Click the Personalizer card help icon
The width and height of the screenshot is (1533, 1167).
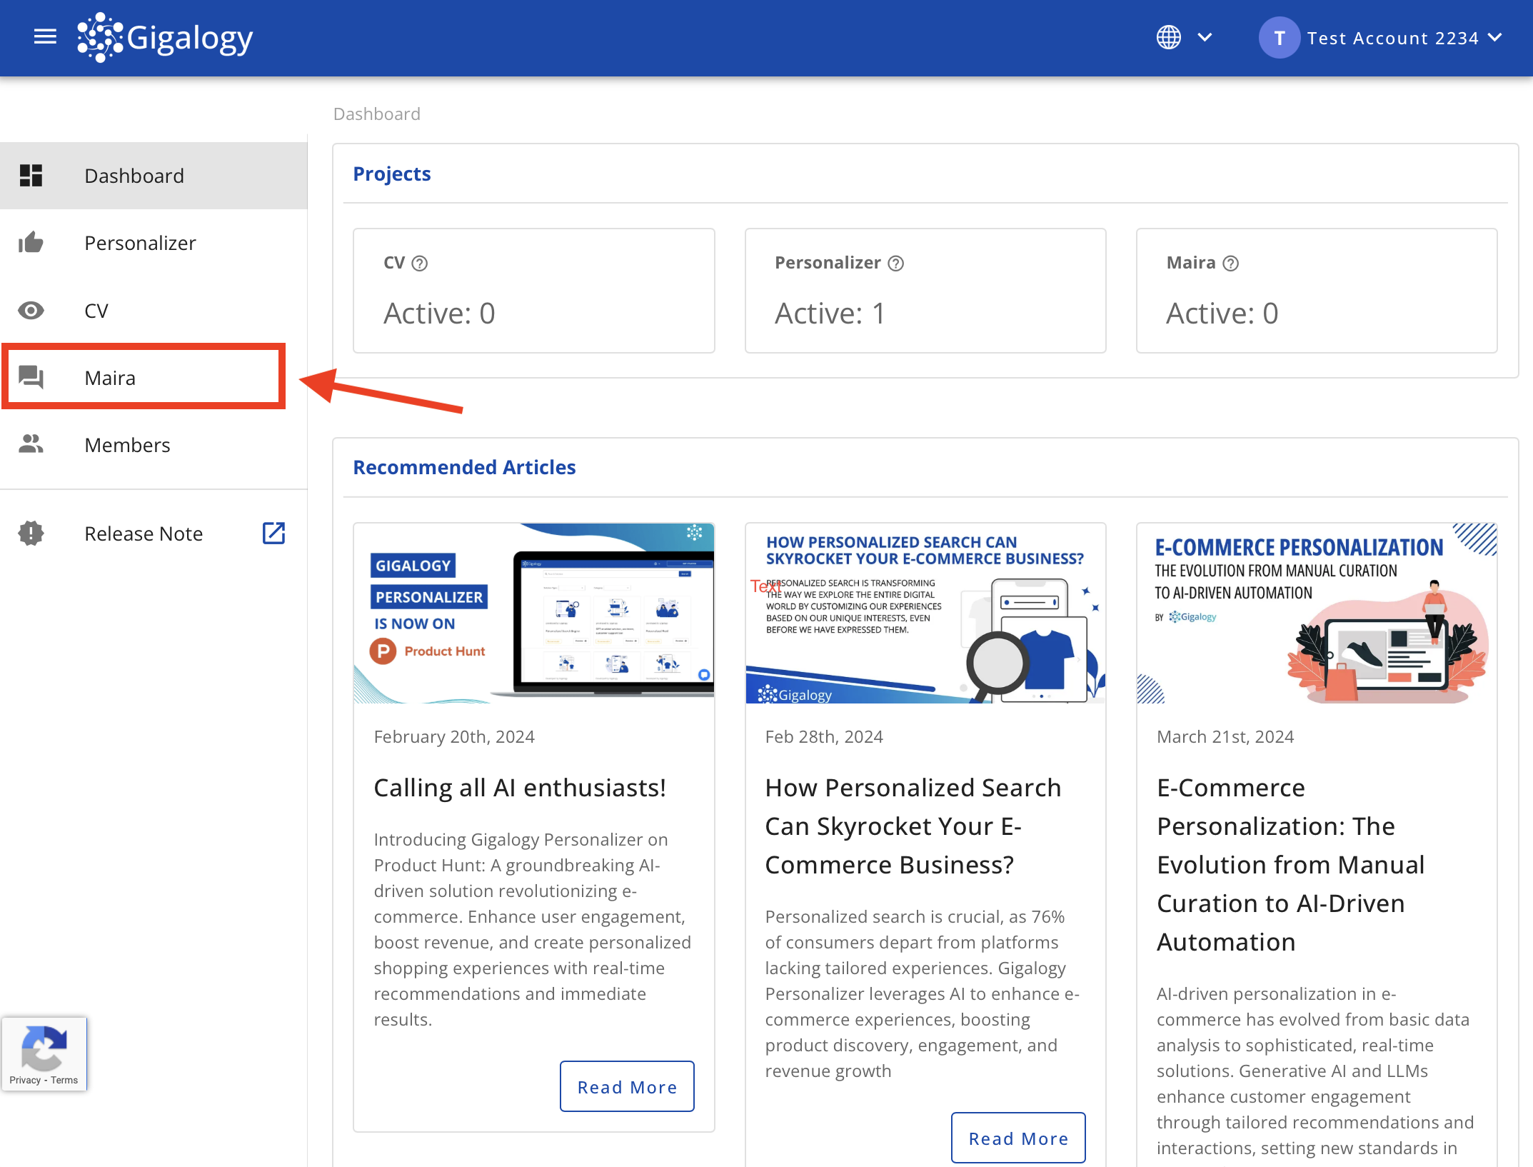click(895, 264)
